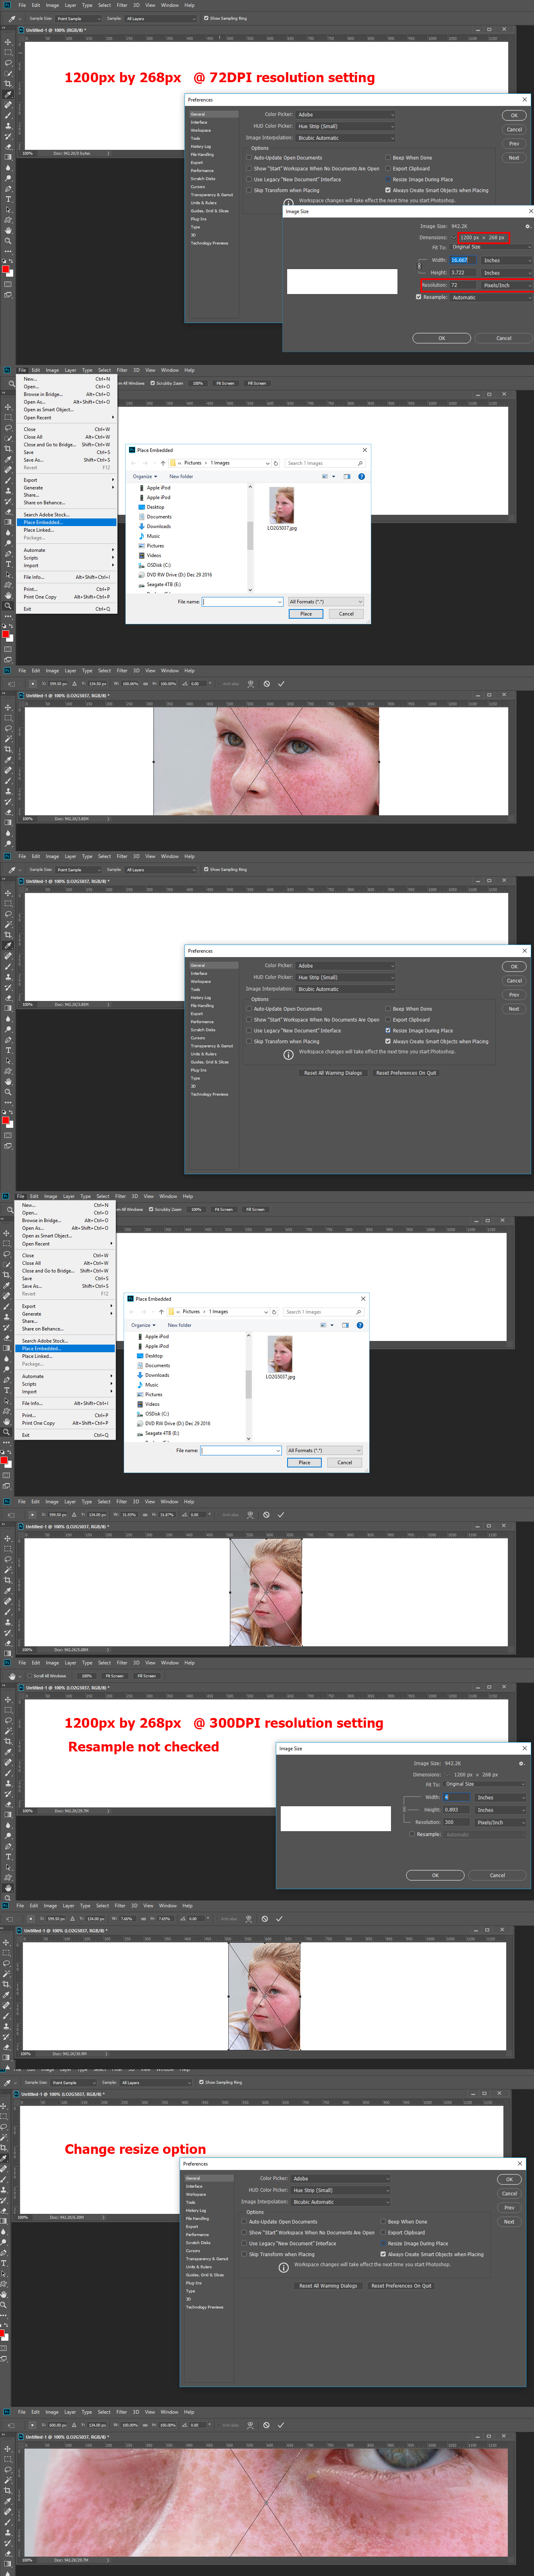Select Move tool in topmost 72DPI screenshot toolbar
The image size is (534, 2576).
[x=8, y=42]
